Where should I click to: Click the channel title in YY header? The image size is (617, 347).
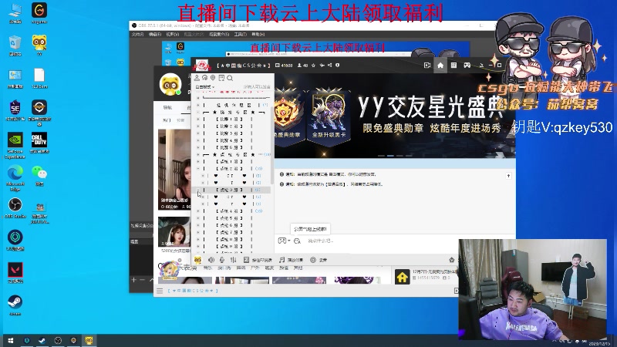click(243, 66)
